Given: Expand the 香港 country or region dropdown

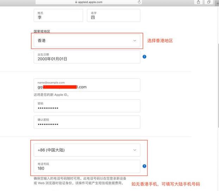Looking at the screenshot, I should coord(87,41).
